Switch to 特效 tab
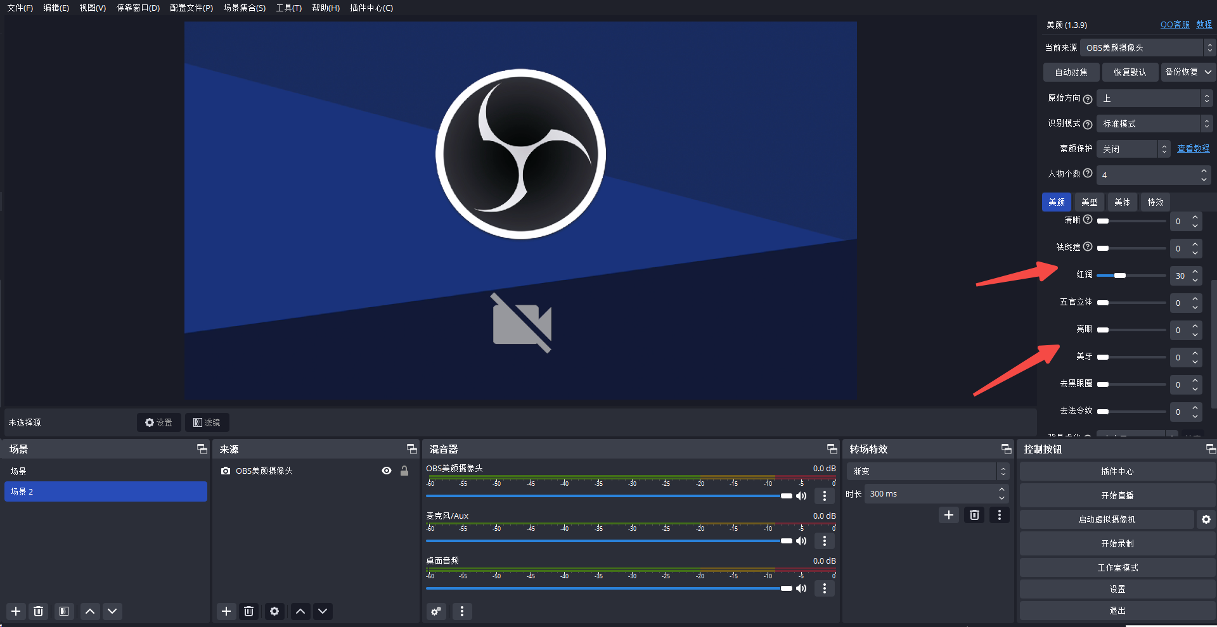 [x=1156, y=202]
